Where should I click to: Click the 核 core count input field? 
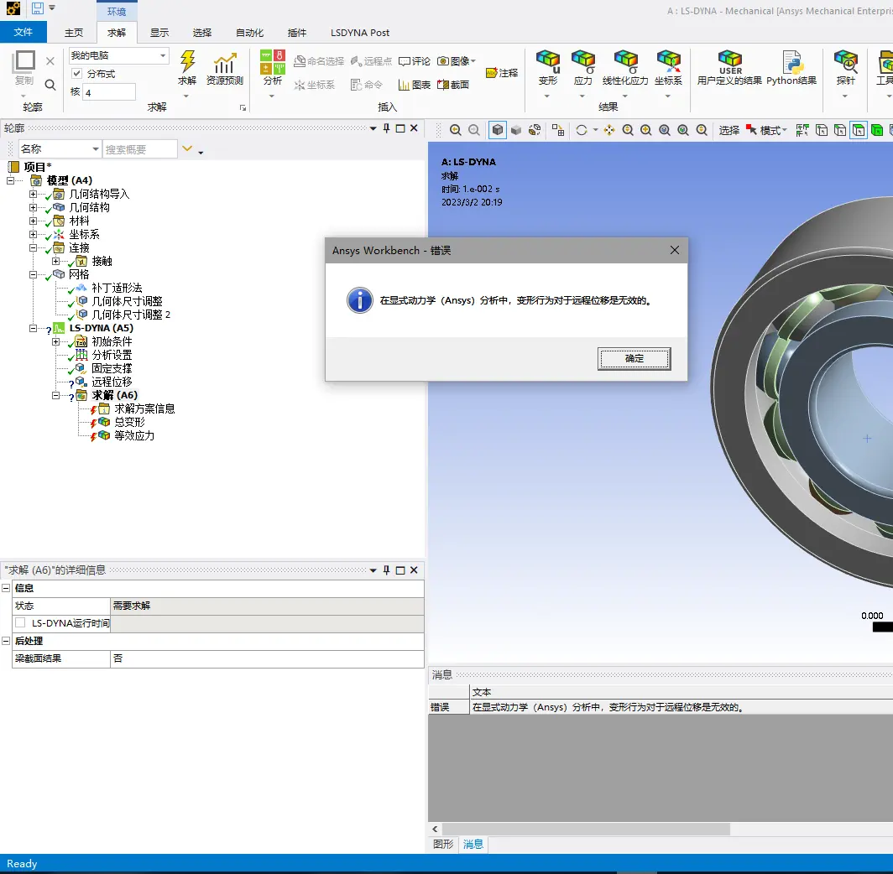[x=109, y=92]
